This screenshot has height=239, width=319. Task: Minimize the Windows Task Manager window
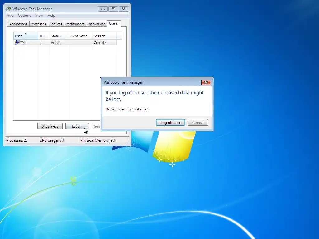pos(103,9)
